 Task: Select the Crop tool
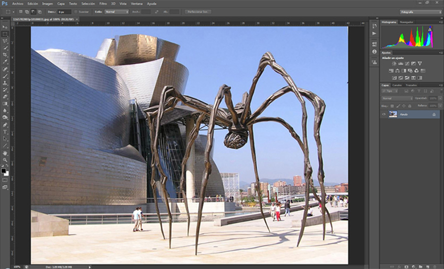[x=5, y=55]
